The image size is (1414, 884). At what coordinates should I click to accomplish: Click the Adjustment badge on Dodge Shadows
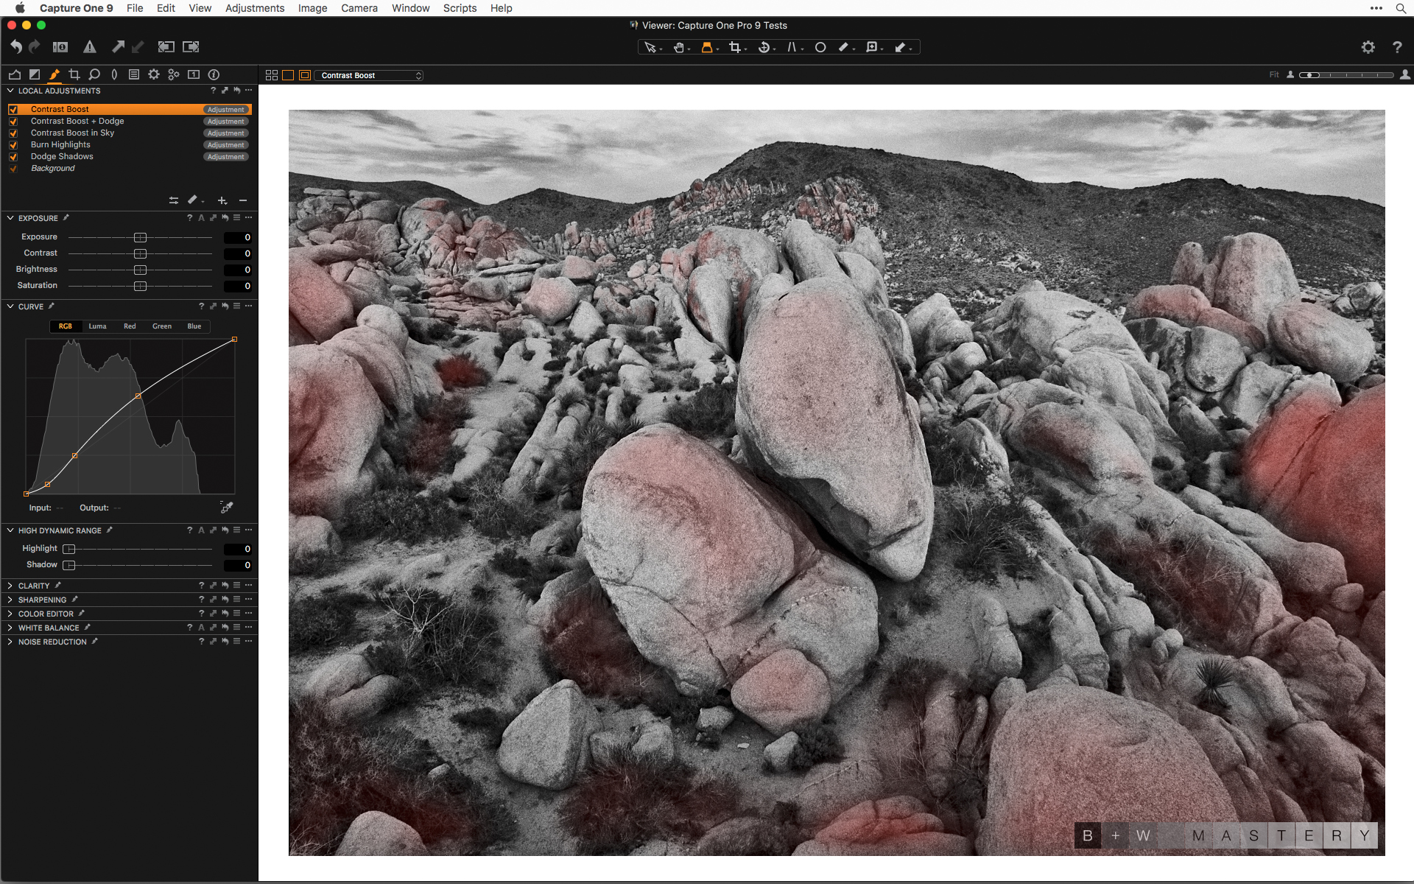tap(225, 157)
